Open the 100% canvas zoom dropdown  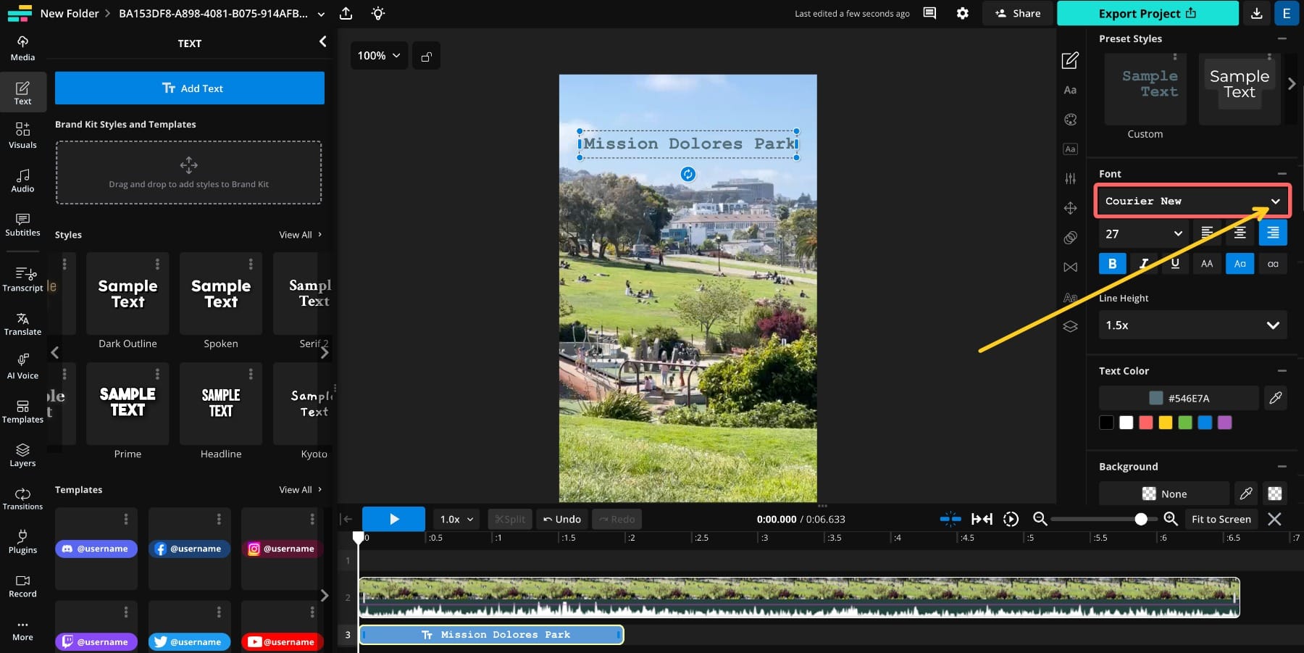tap(378, 56)
